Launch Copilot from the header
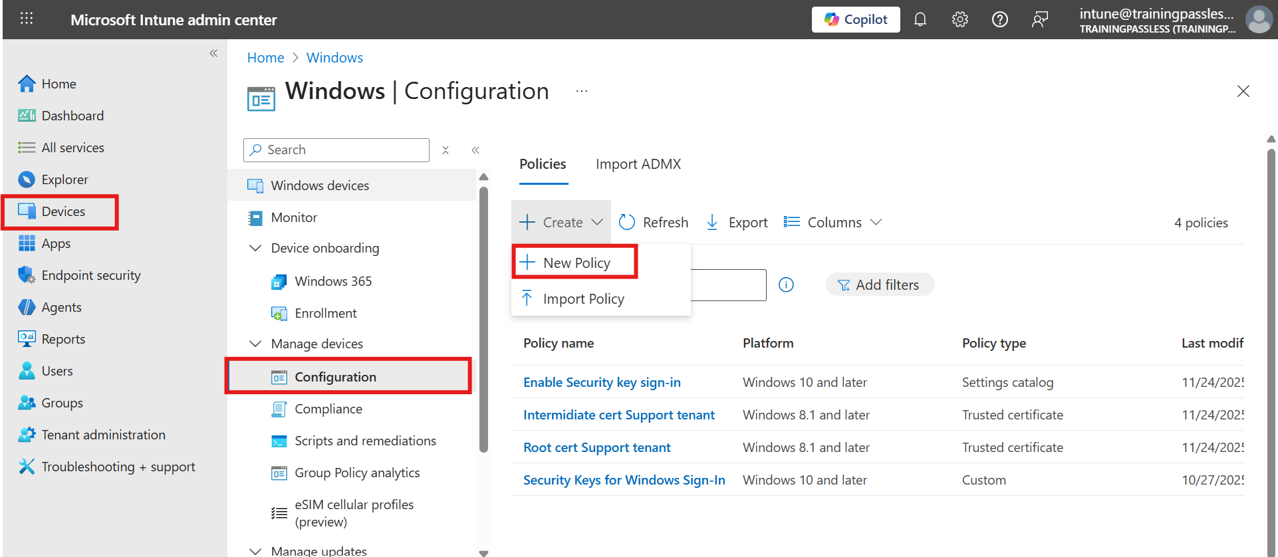This screenshot has height=557, width=1278. tap(856, 19)
